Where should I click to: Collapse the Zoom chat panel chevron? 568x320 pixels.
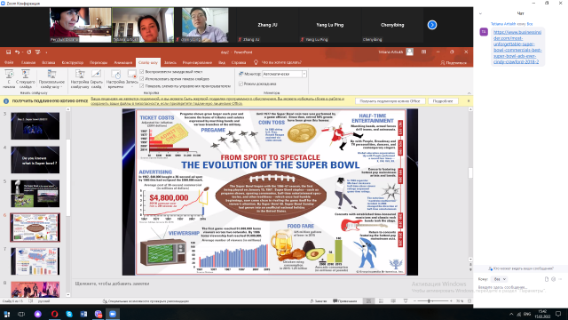click(x=480, y=14)
